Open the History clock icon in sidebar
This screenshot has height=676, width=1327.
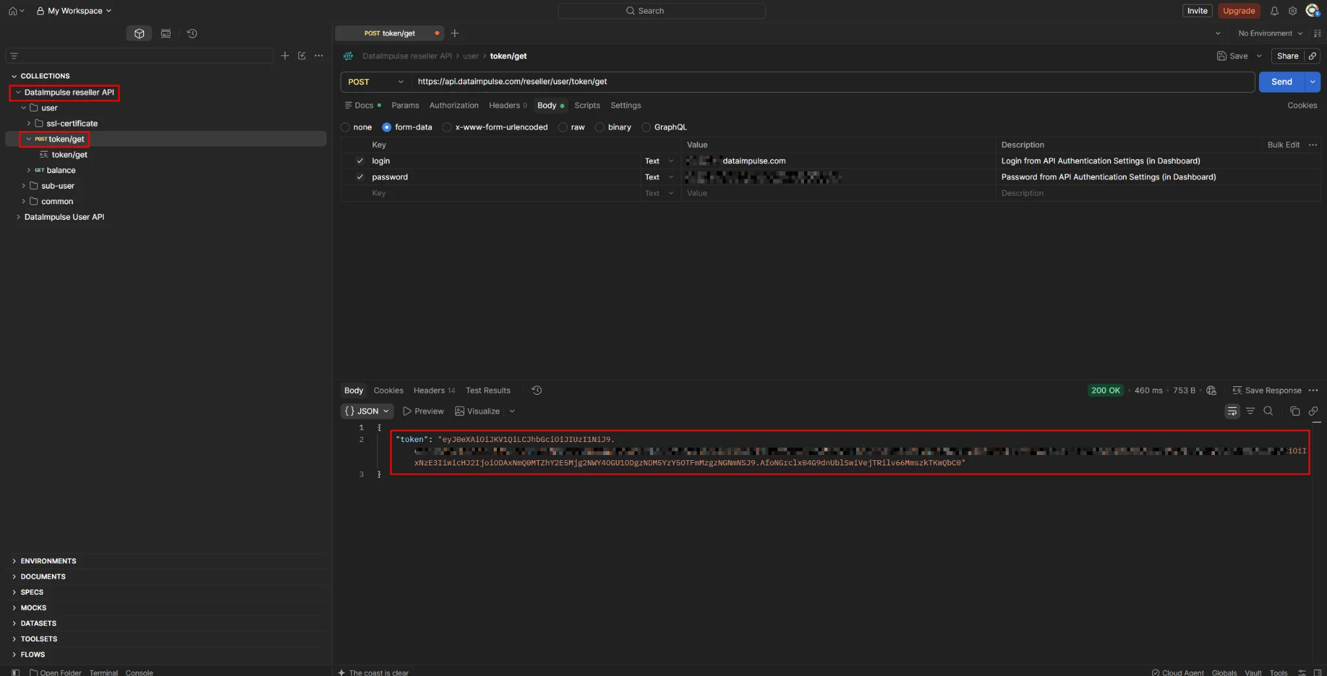point(192,34)
